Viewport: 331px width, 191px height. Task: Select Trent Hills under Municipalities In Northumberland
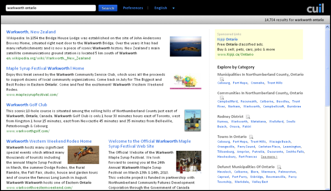pyautogui.click(x=275, y=83)
